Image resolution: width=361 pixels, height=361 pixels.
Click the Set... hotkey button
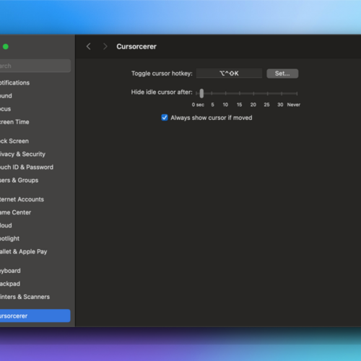point(282,74)
